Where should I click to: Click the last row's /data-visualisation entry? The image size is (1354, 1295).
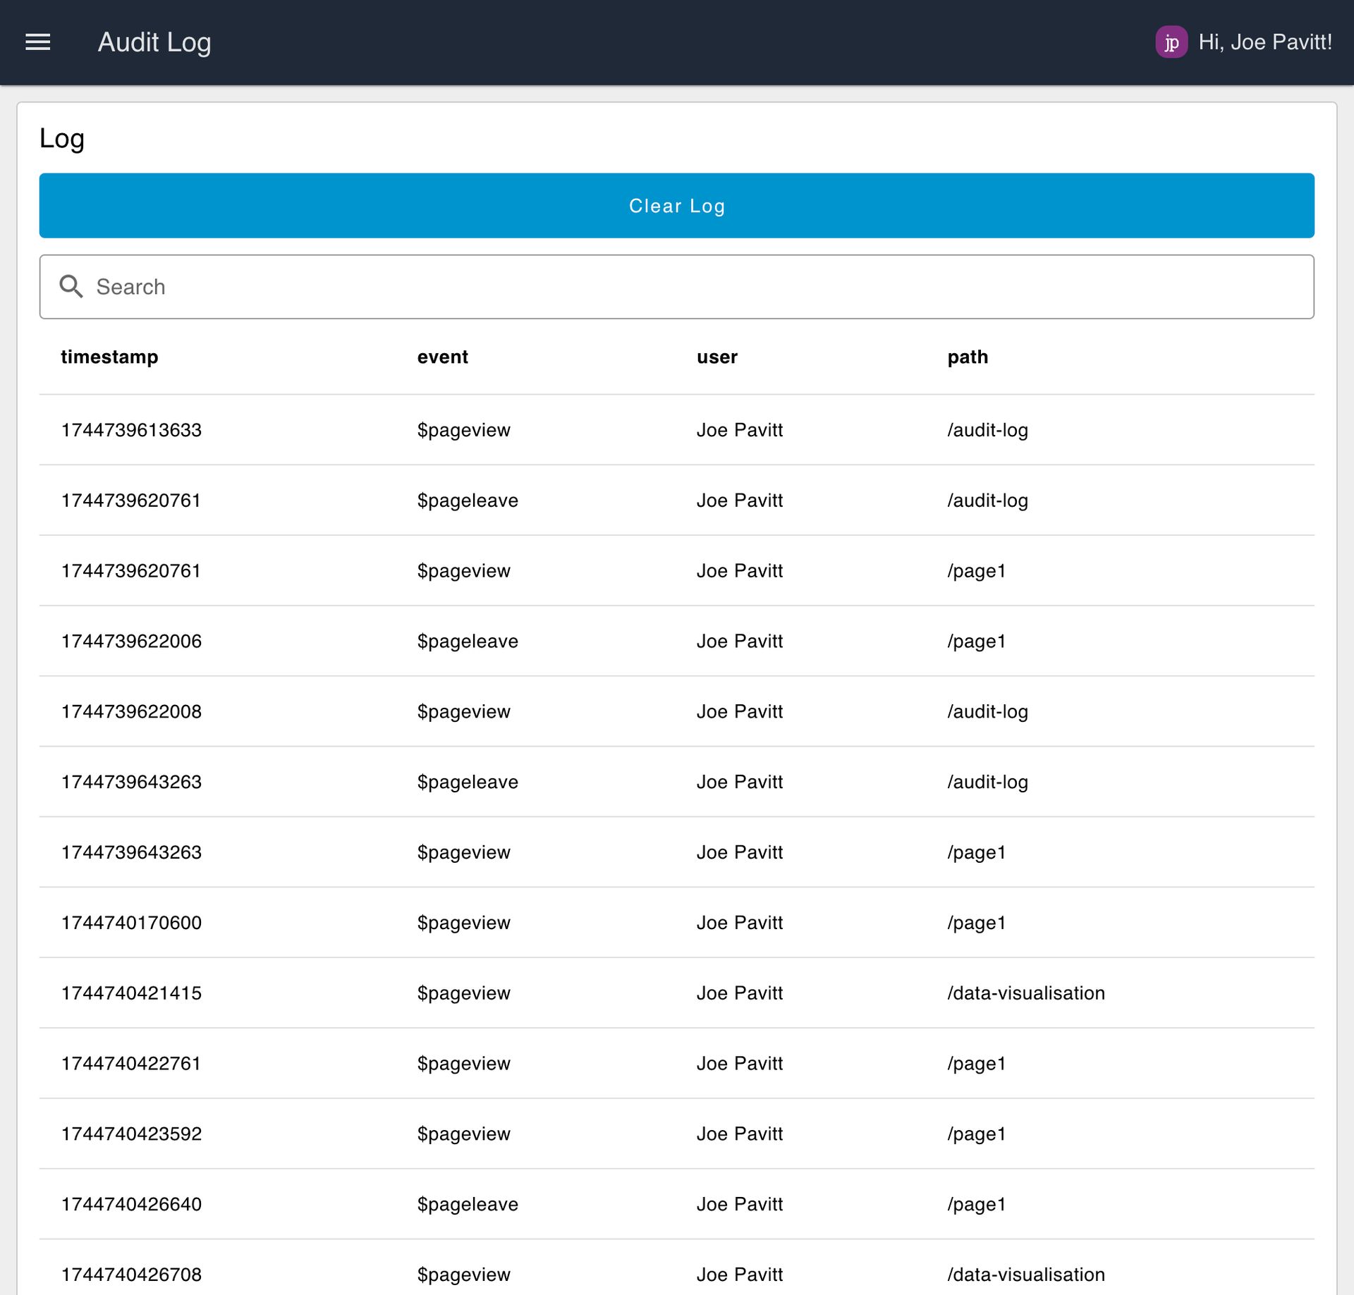[x=1026, y=1275]
